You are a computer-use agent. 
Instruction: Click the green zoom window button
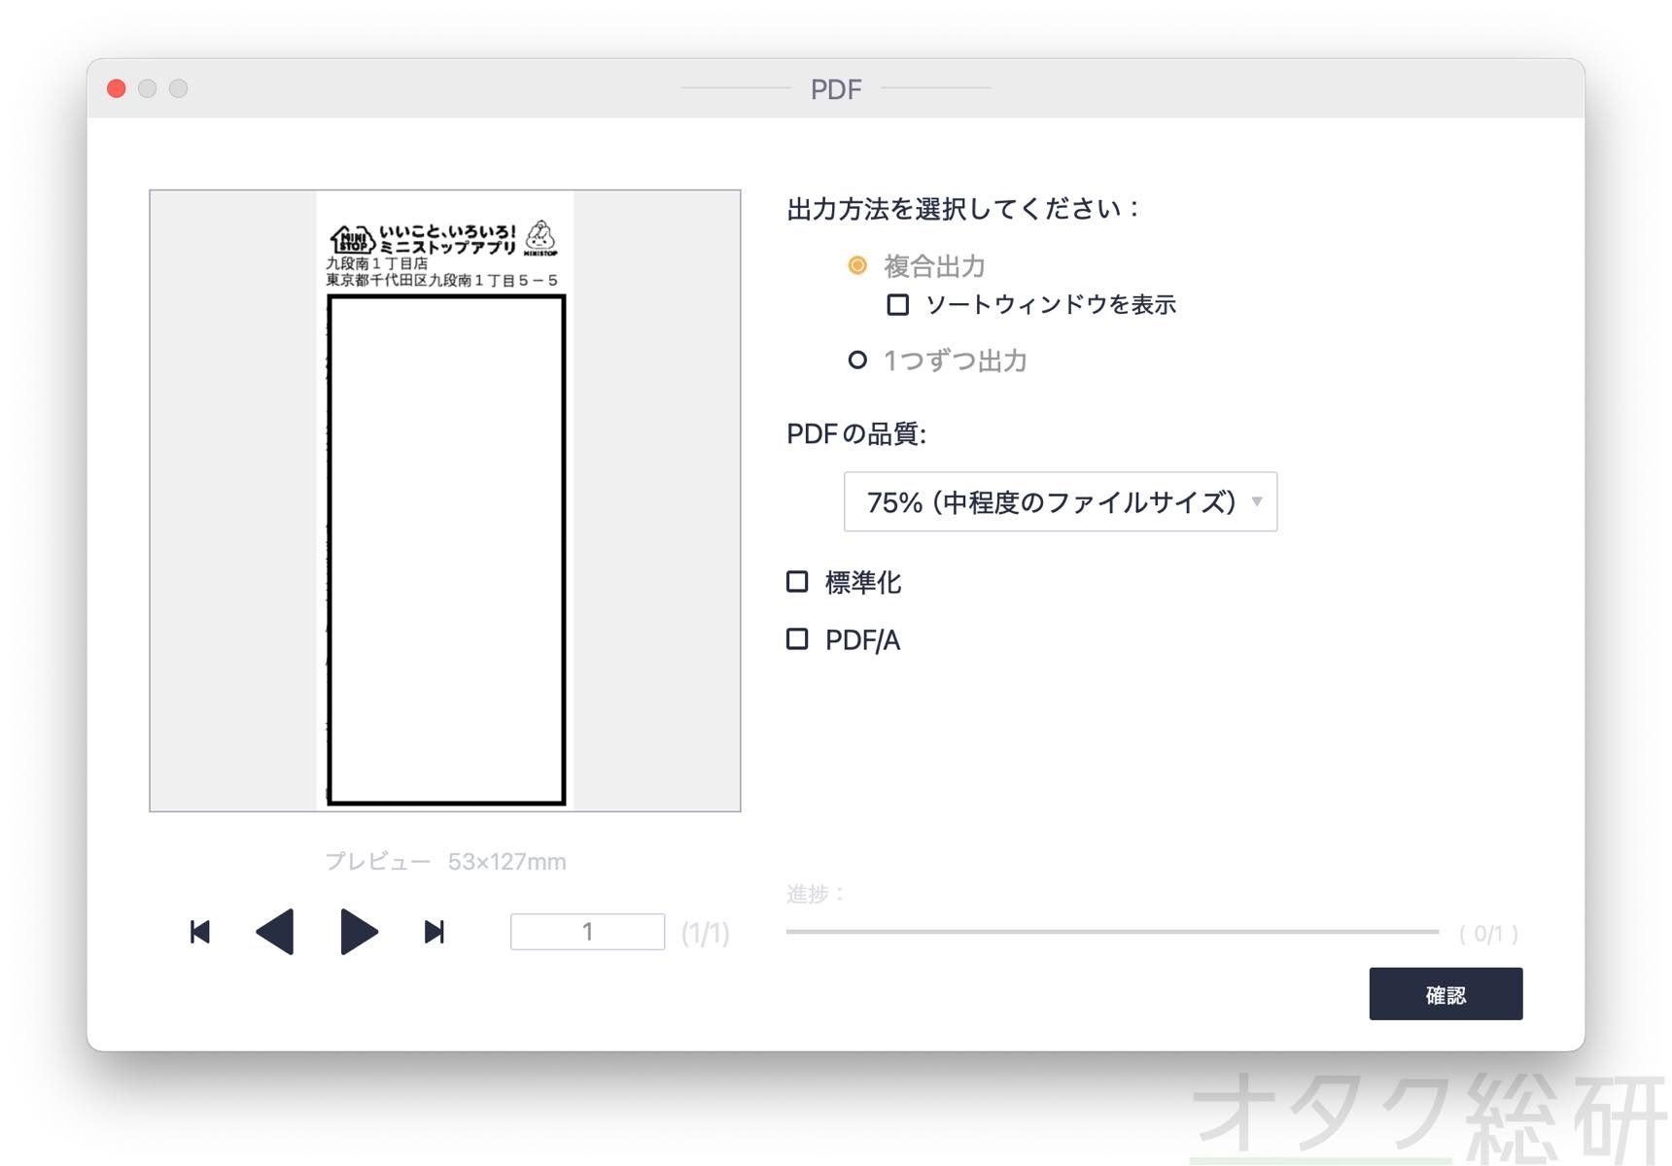pyautogui.click(x=179, y=89)
